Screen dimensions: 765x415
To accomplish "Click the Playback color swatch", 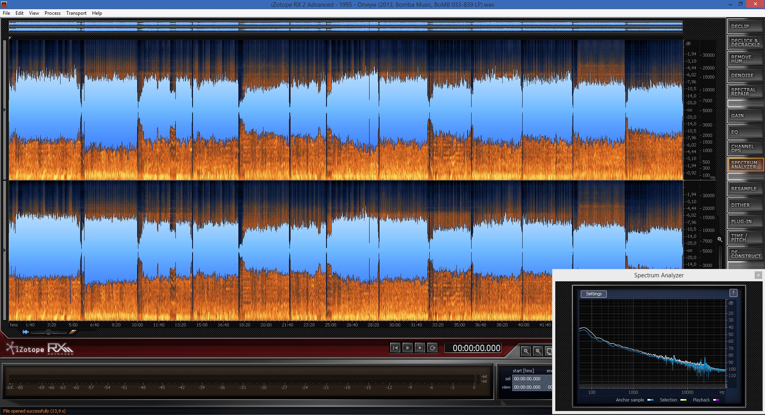I will (x=716, y=400).
